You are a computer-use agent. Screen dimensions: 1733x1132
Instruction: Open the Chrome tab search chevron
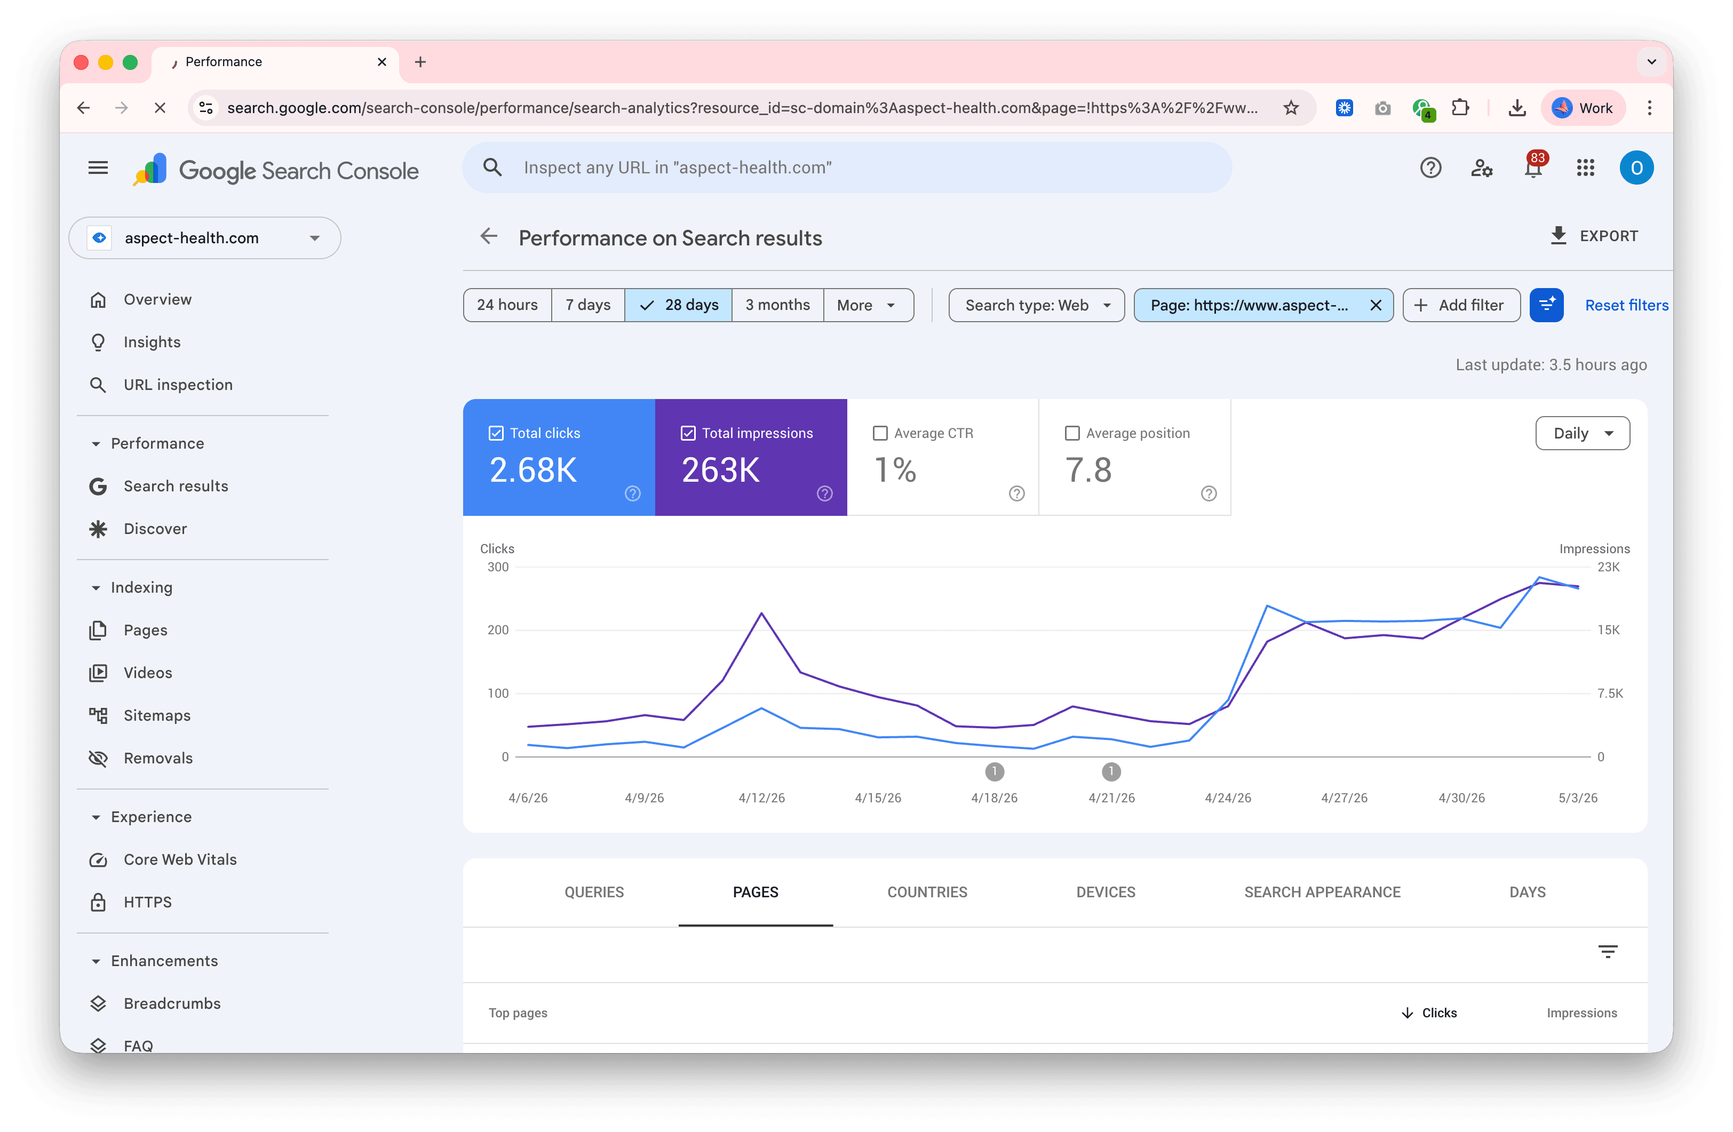pos(1651,62)
